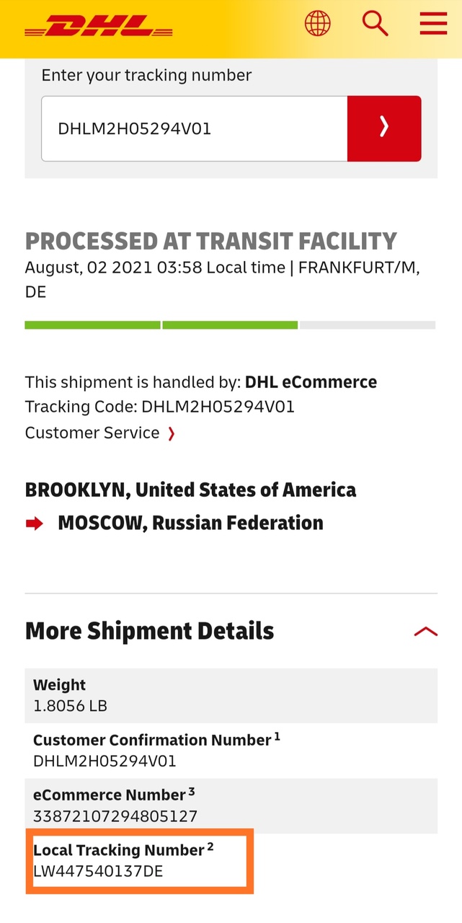Click the middle green progress segment
Viewport: 462px width, 923px height.
tap(230, 325)
